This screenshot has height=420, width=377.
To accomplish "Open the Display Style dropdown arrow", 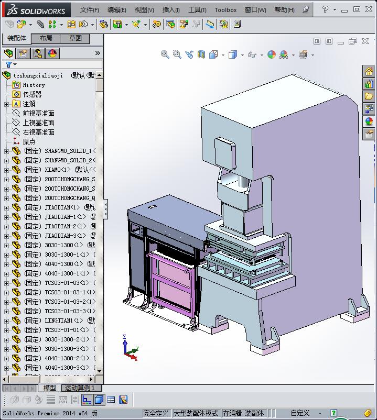I will (x=242, y=55).
